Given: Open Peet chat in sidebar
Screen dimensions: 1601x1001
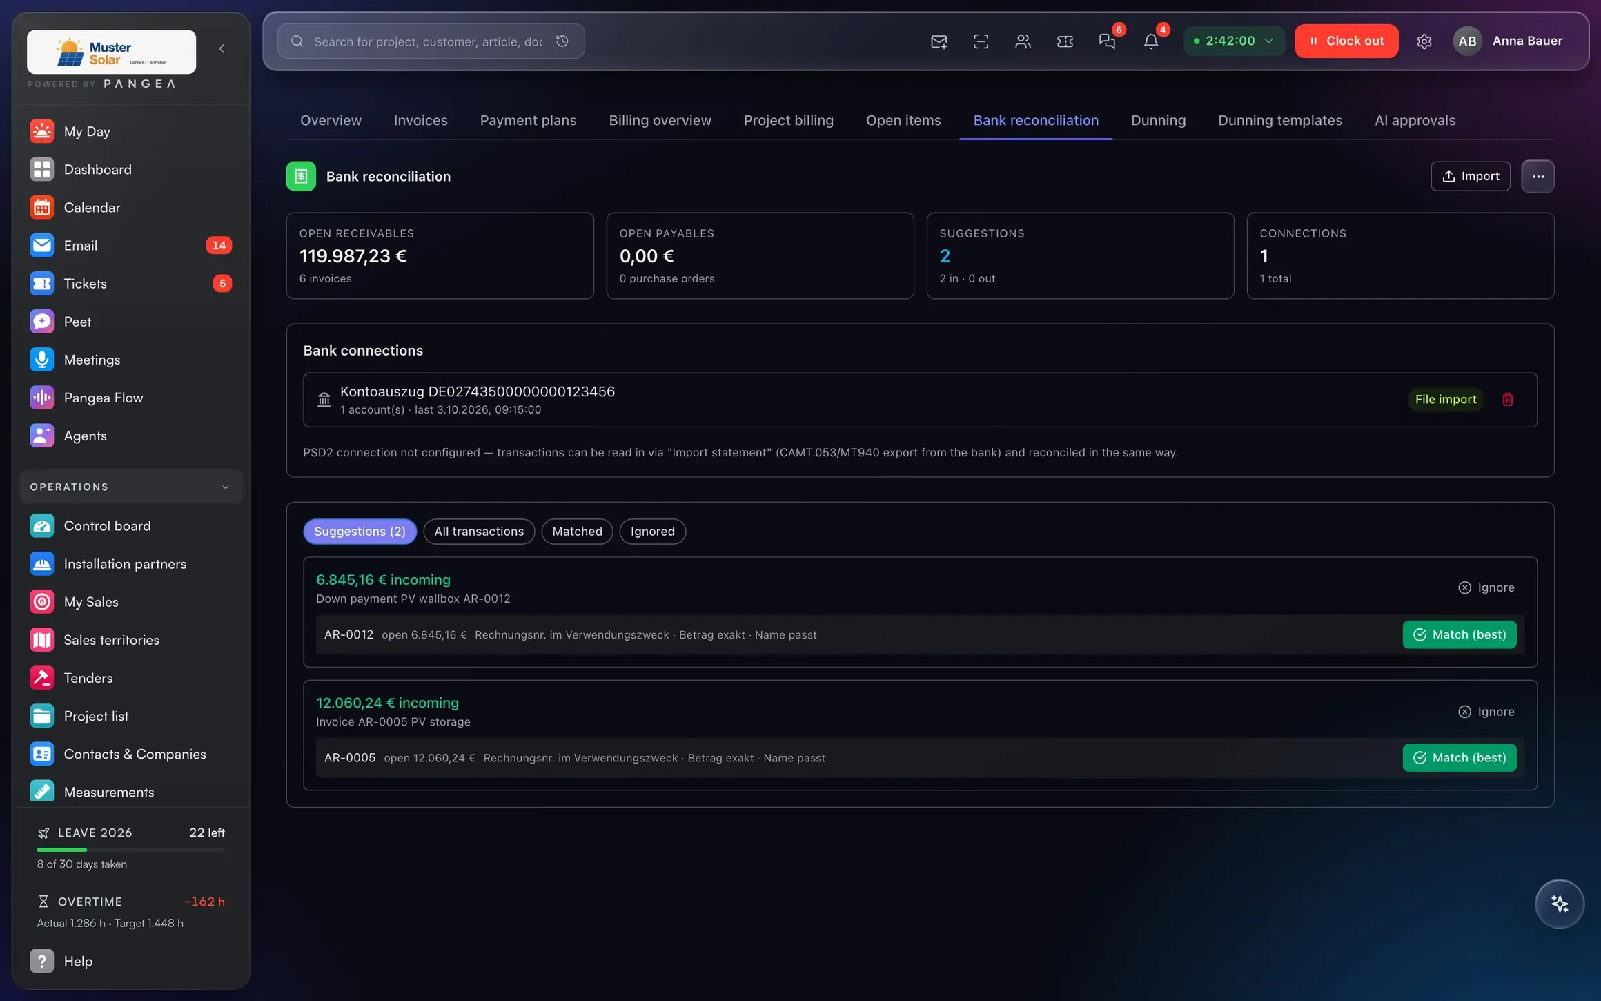Looking at the screenshot, I should click(130, 322).
